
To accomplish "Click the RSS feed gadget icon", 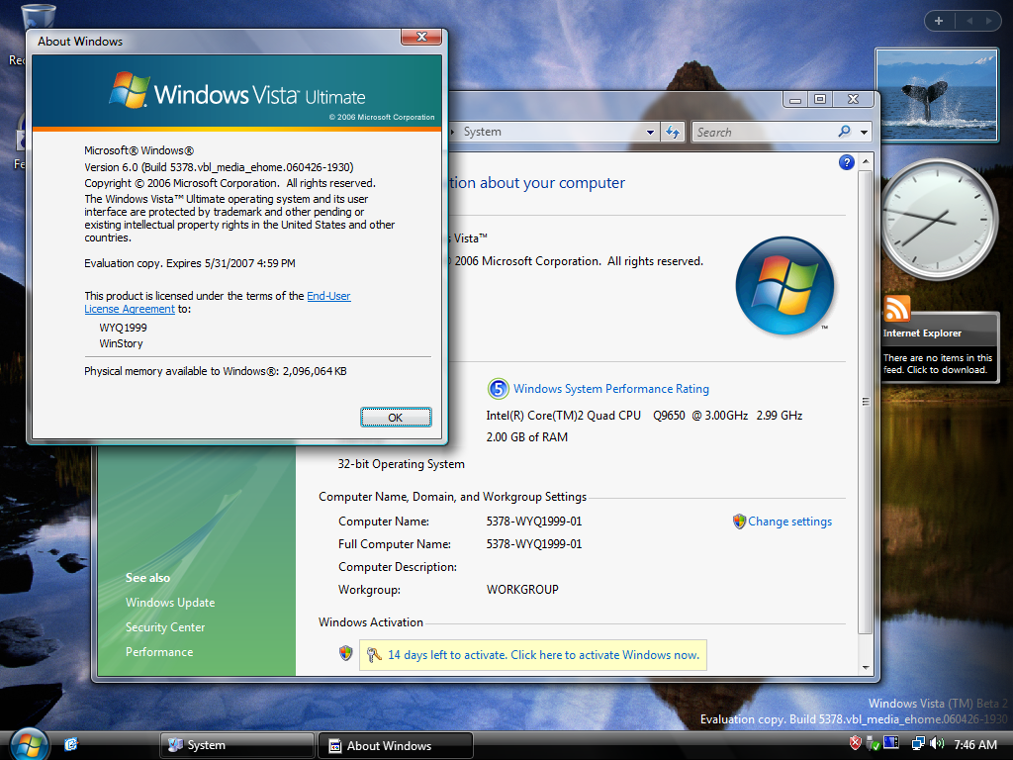I will (x=896, y=309).
